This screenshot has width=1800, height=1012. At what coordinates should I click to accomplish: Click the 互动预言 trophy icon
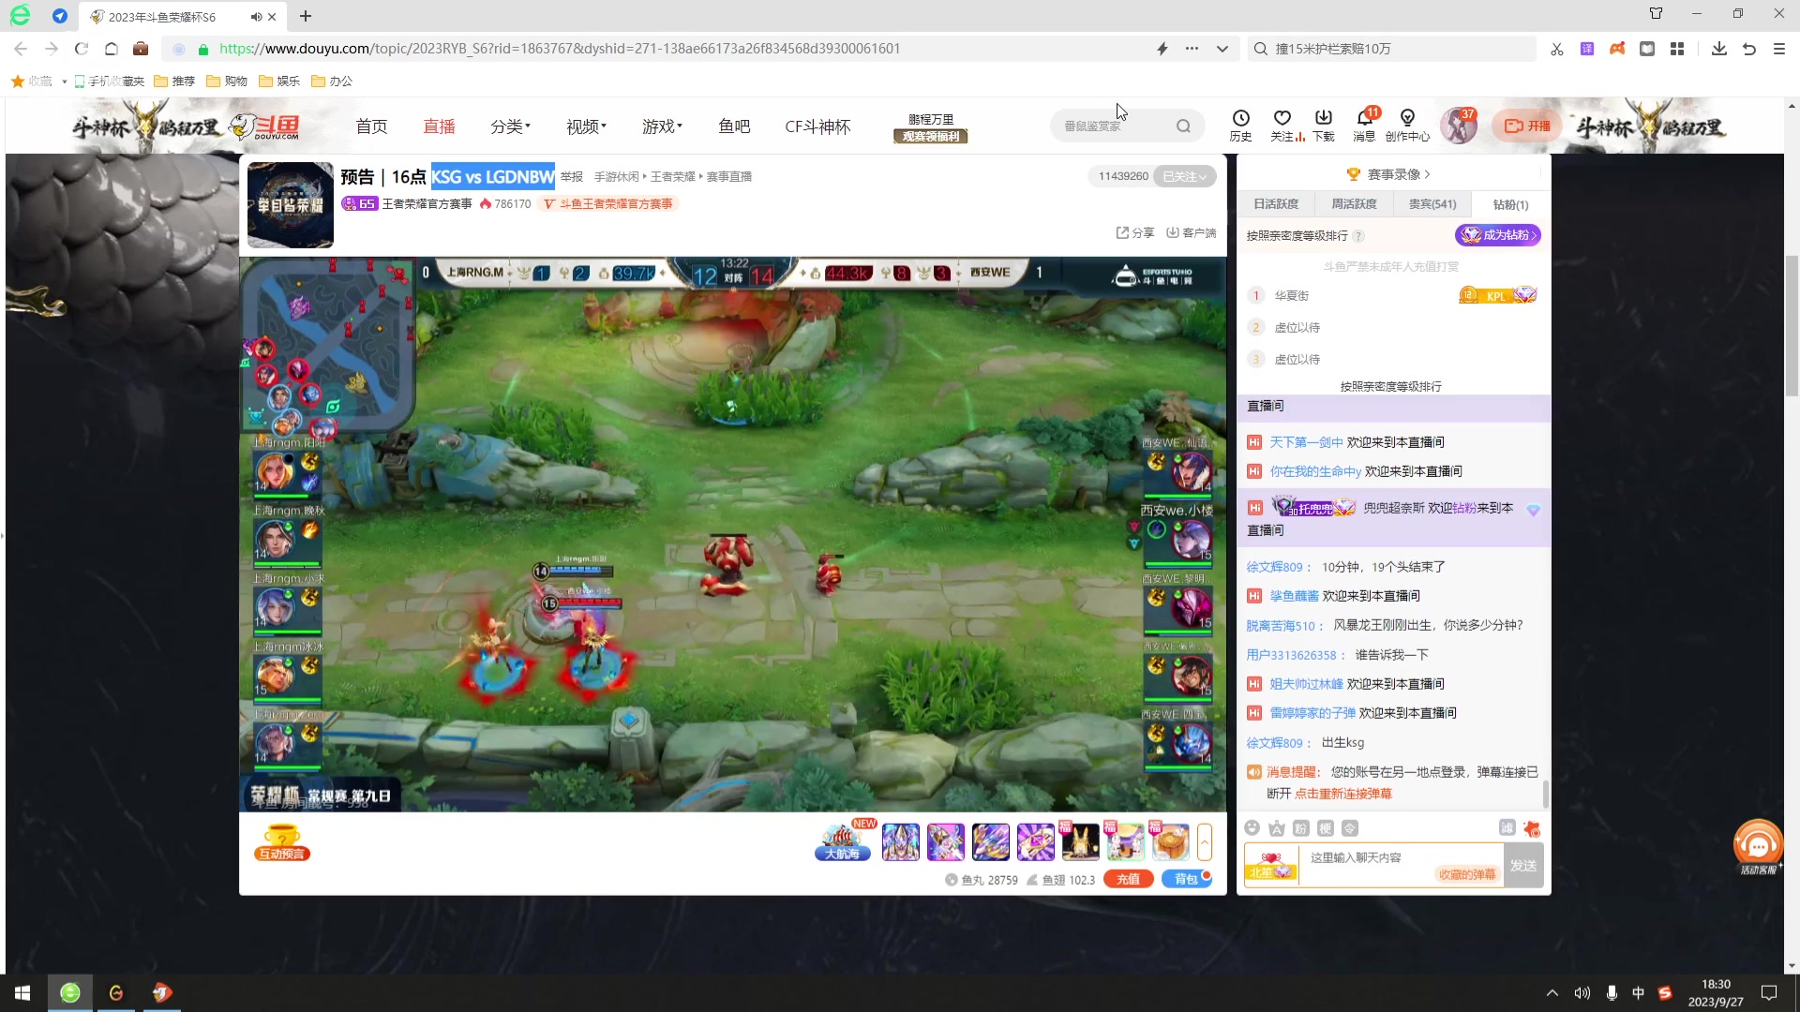(282, 841)
